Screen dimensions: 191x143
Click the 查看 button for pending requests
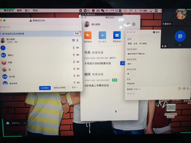click(77, 33)
